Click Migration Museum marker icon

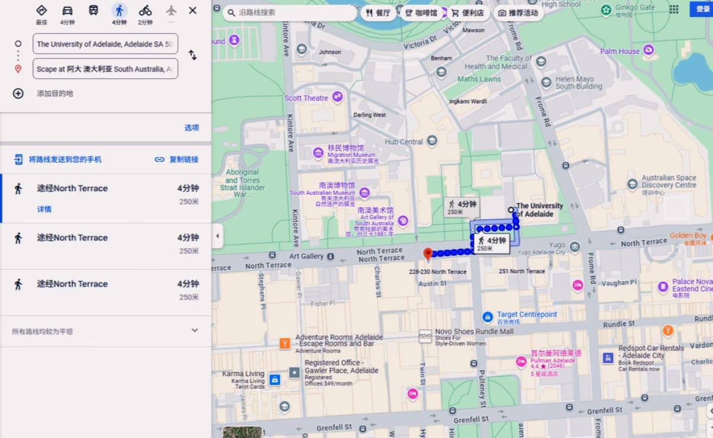click(x=318, y=153)
